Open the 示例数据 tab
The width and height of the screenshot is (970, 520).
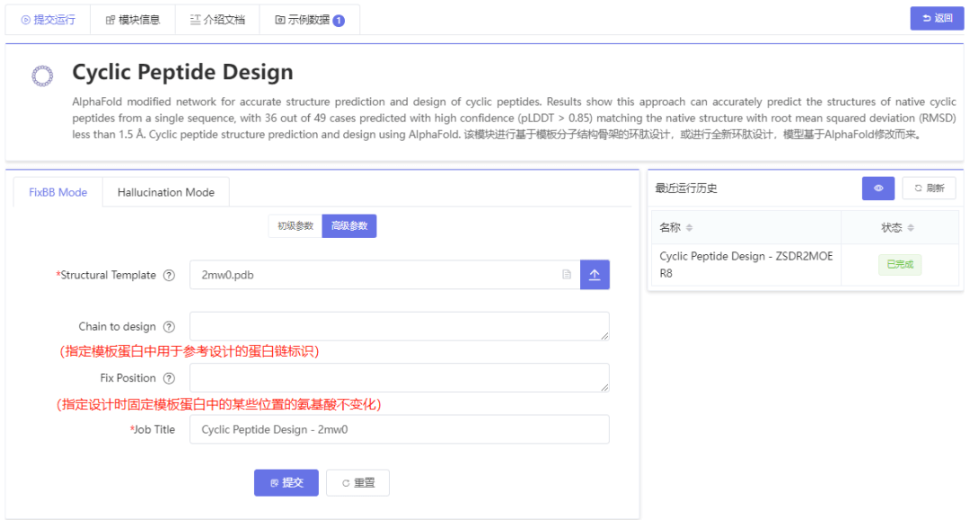pos(309,19)
